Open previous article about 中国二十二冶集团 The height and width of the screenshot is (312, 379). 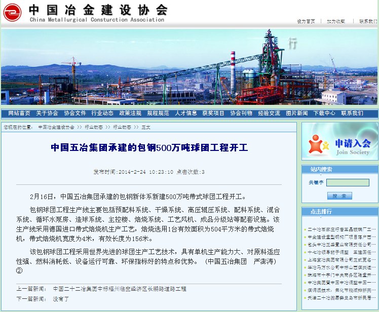[x=120, y=289]
